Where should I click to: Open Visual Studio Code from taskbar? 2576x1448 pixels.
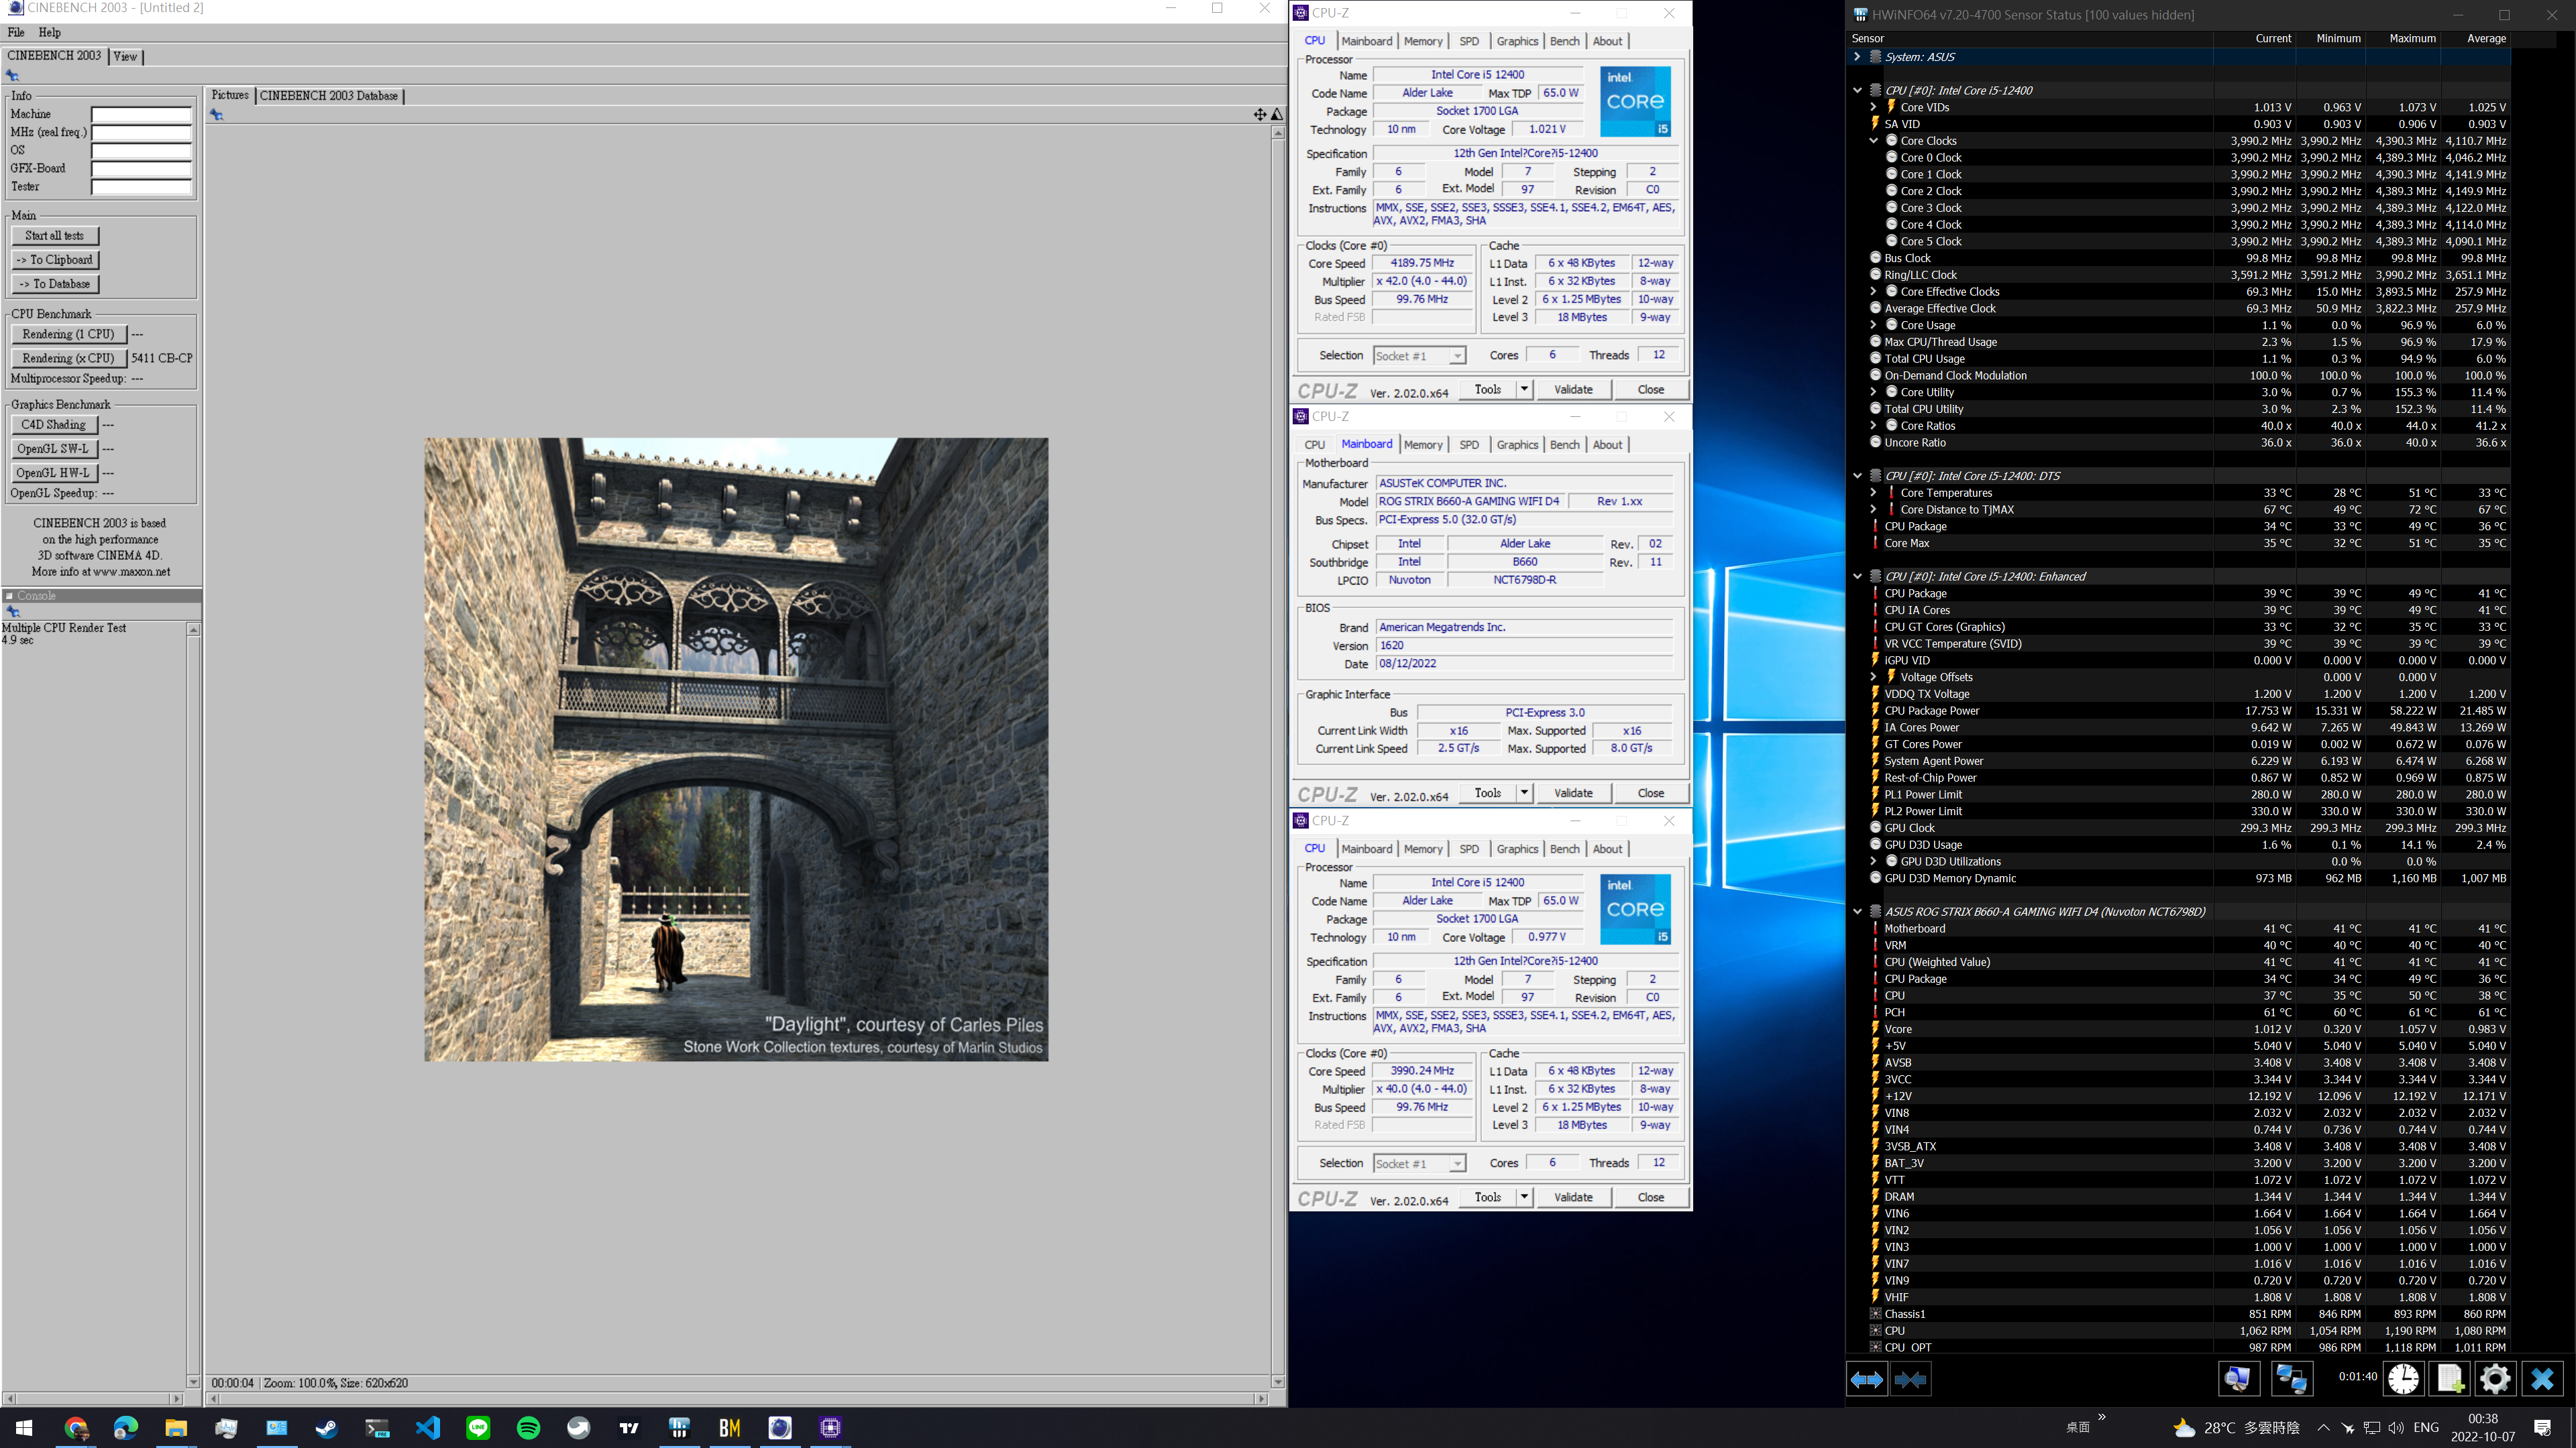428,1427
